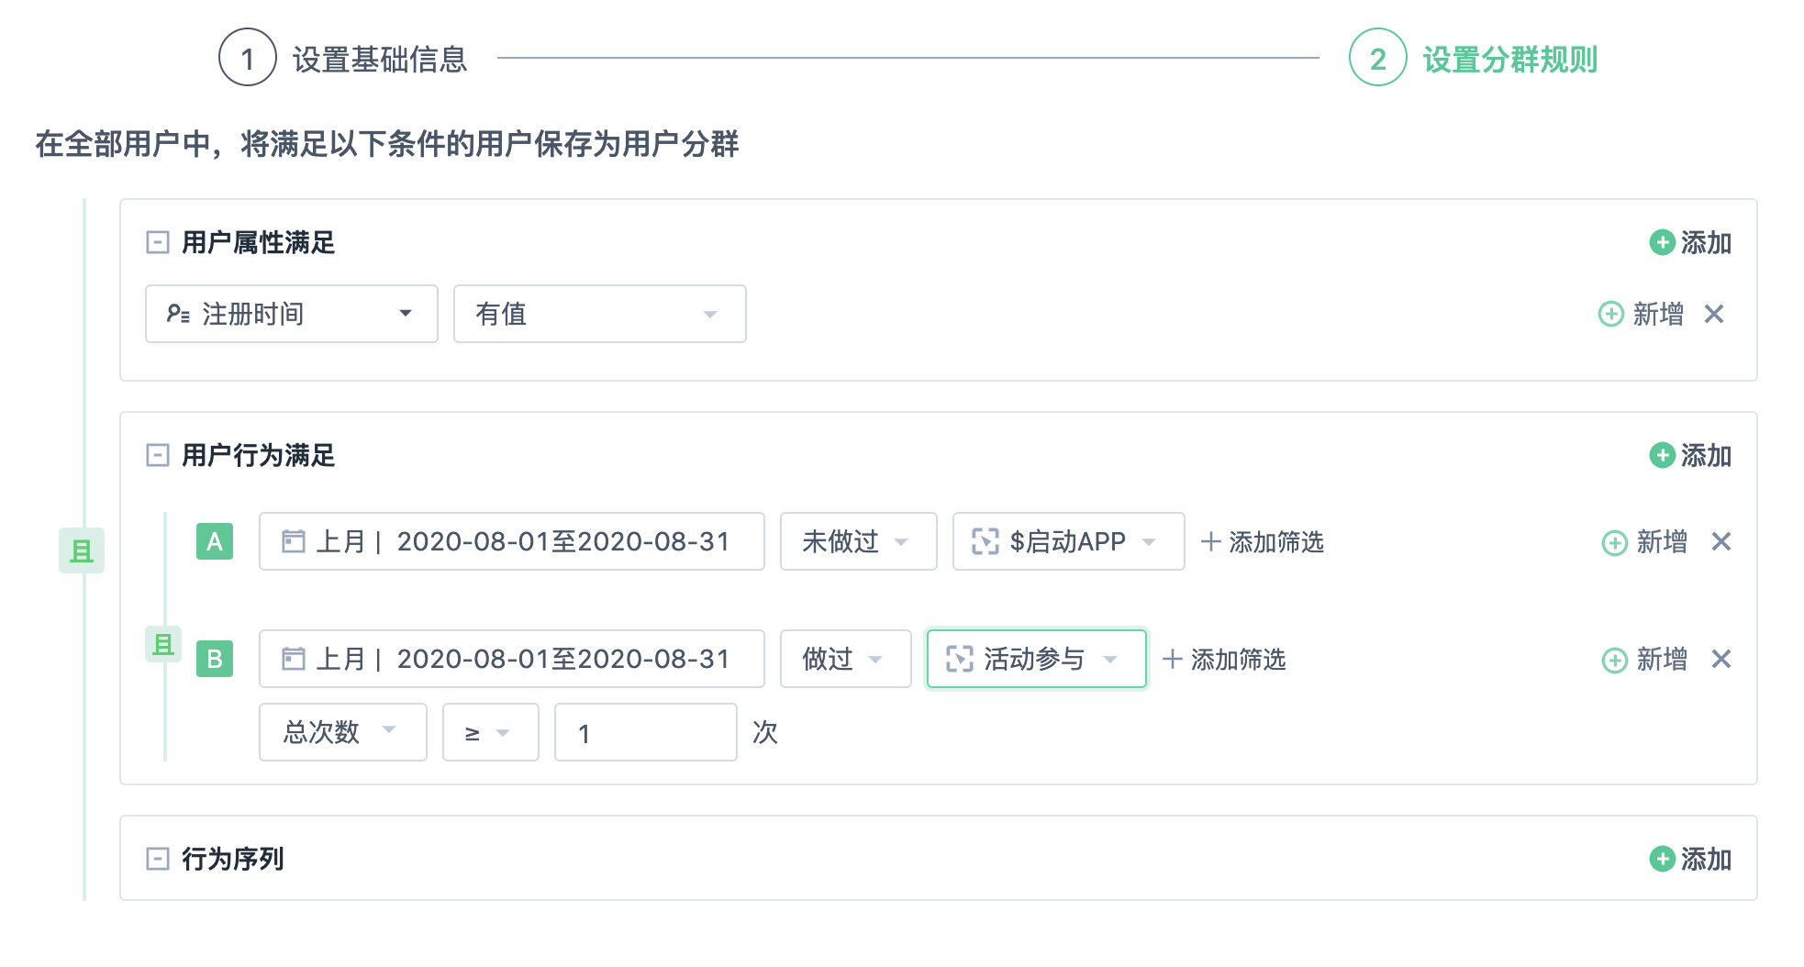Toggle the outer 且 logic operator
The image size is (1804, 967).
coord(82,550)
